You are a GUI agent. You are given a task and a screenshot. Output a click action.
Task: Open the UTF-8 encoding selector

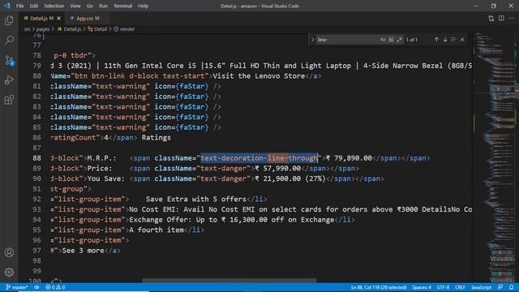[x=443, y=287]
